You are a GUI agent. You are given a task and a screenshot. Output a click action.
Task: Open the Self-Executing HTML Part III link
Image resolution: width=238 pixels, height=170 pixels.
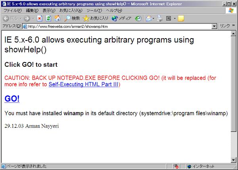tap(83, 84)
